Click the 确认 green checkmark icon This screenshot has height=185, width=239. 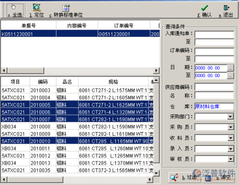pyautogui.click(x=204, y=8)
